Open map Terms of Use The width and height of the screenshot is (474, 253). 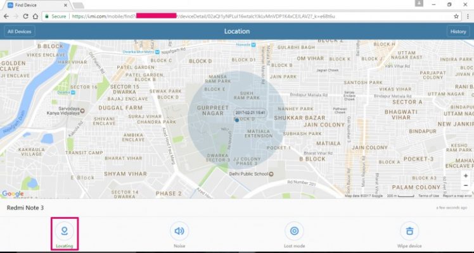click(x=428, y=196)
